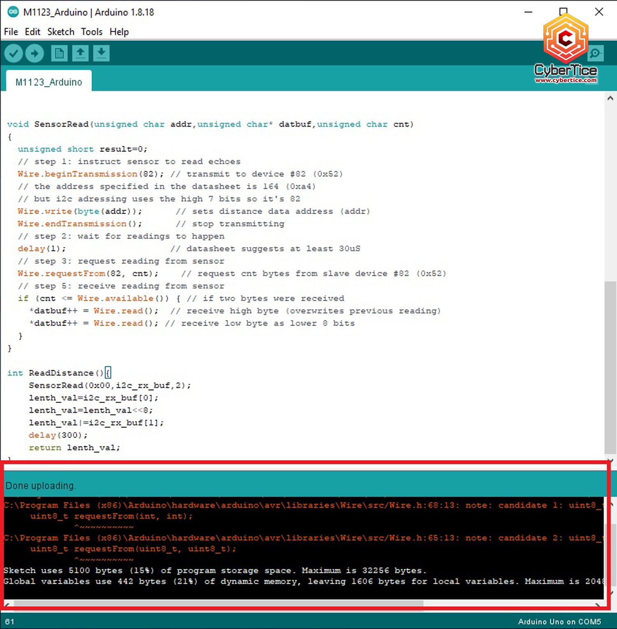Viewport: 617px width, 629px height.
Task: Save the sketch via the Save icon
Action: pyautogui.click(x=101, y=53)
